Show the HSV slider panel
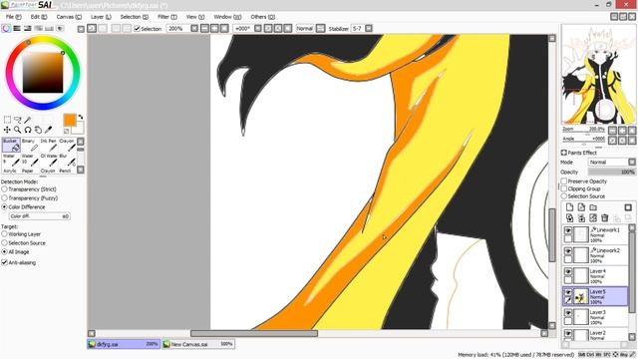Screen dimensions: 638x359 (28, 29)
